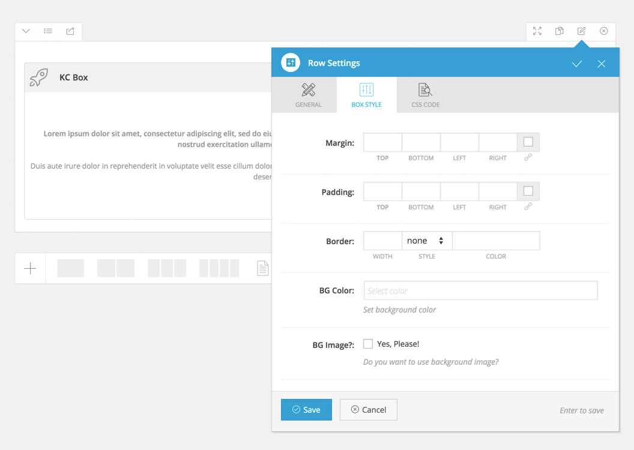The image size is (634, 450).
Task: Enable the Padding link-values checkbox
Action: coord(528,191)
